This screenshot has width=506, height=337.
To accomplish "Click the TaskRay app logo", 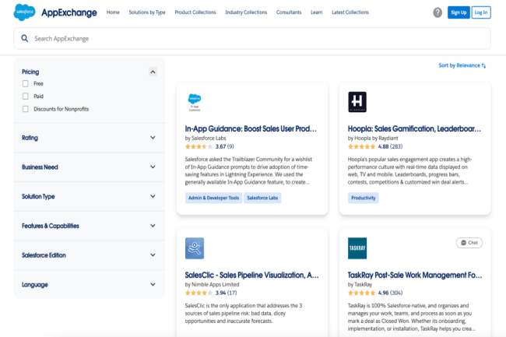I will [358, 247].
